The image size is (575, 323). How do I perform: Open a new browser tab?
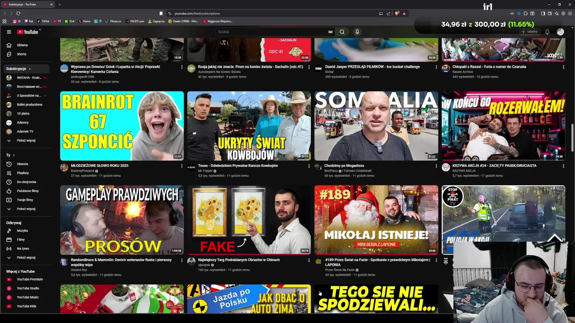pyautogui.click(x=59, y=4)
